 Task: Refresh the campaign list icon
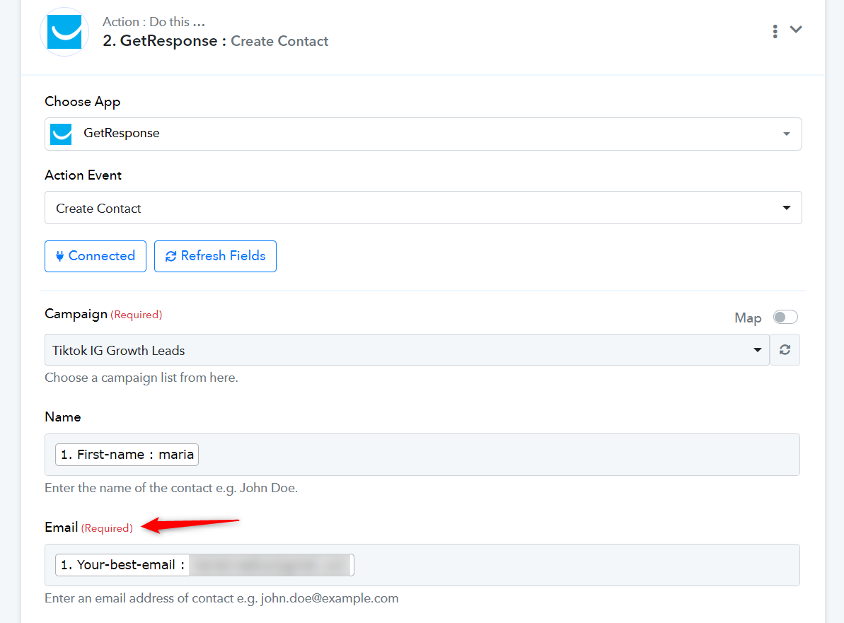(785, 350)
